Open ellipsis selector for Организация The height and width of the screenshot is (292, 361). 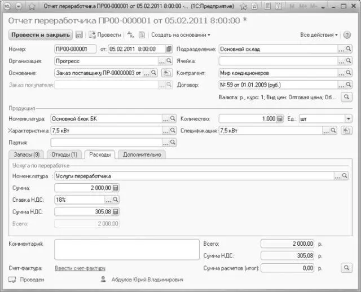click(162, 61)
